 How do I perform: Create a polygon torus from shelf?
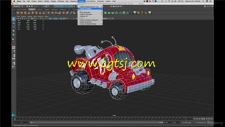point(37,13)
